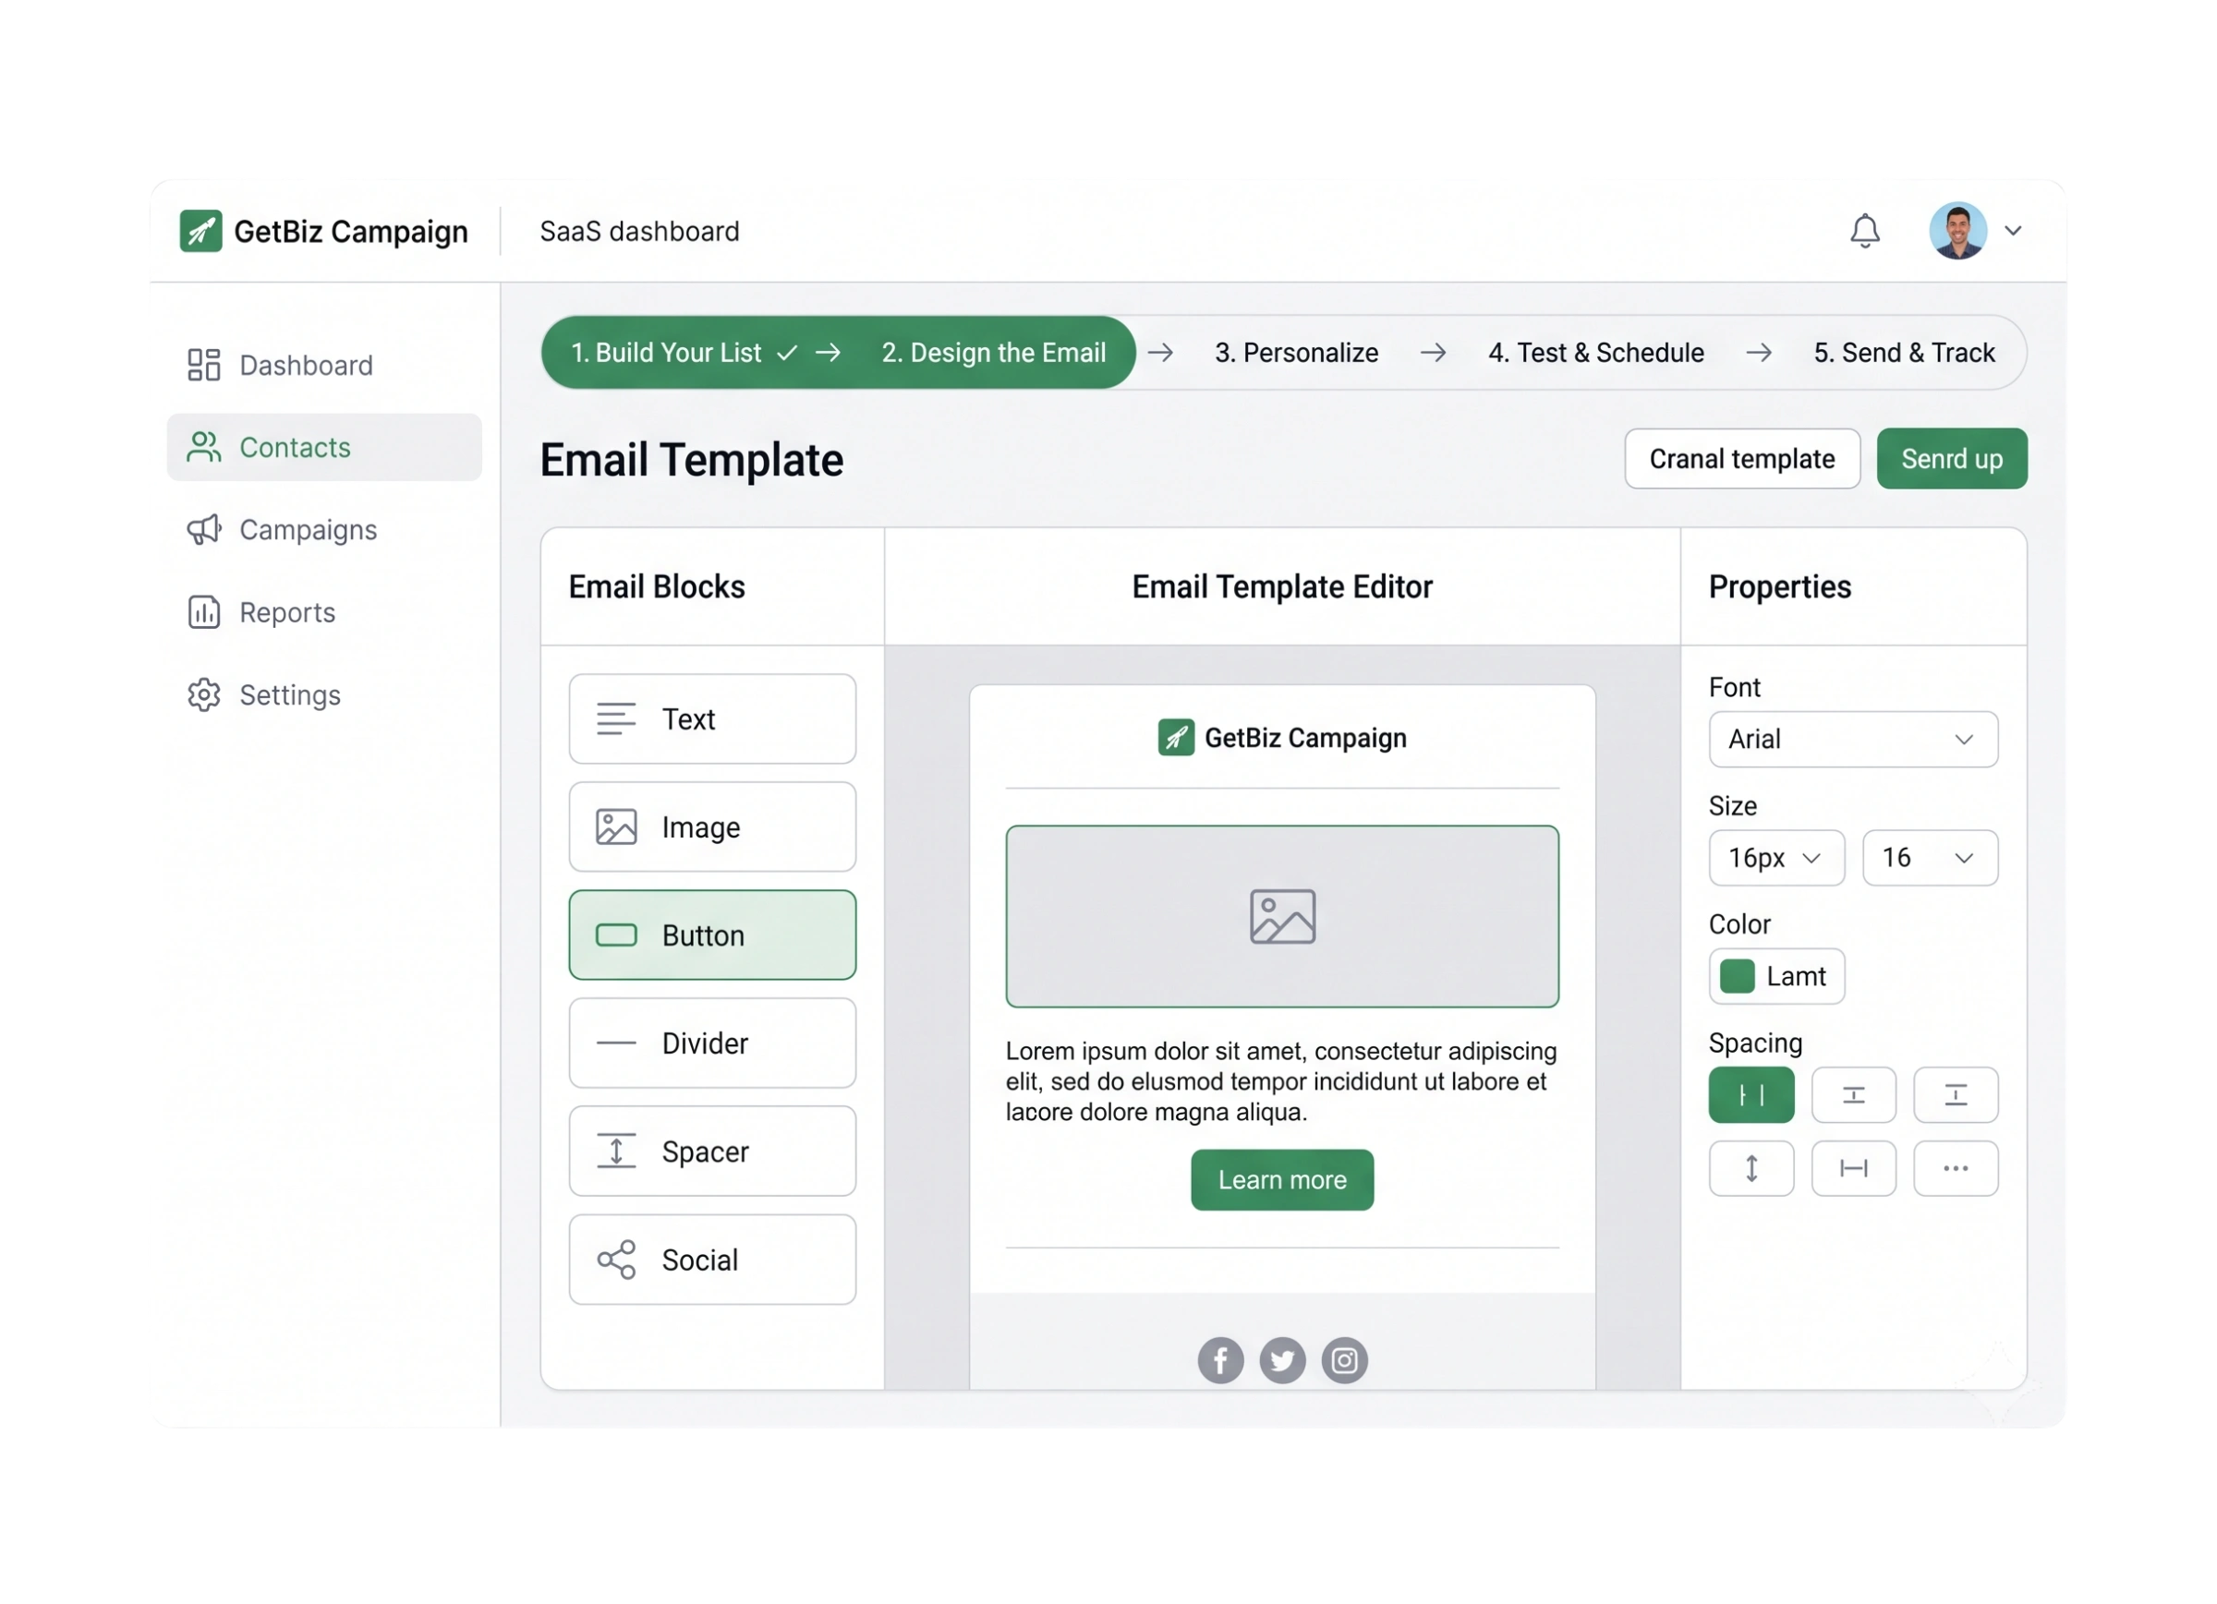The image size is (2217, 1604).
Task: Toggle the vertical arrows spacing option
Action: pyautogui.click(x=1751, y=1168)
